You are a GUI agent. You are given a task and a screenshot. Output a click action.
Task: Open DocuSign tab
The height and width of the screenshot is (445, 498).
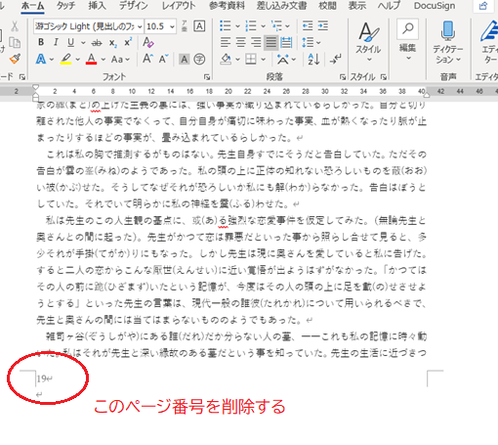tap(435, 6)
